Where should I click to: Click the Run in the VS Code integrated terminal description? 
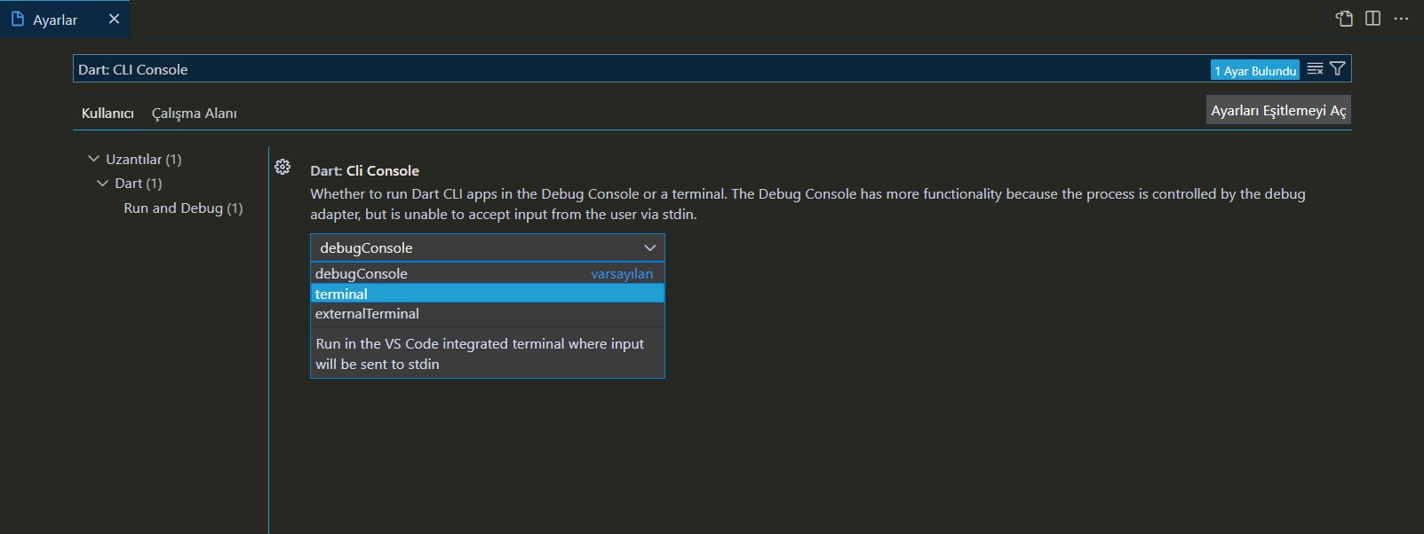click(x=480, y=354)
